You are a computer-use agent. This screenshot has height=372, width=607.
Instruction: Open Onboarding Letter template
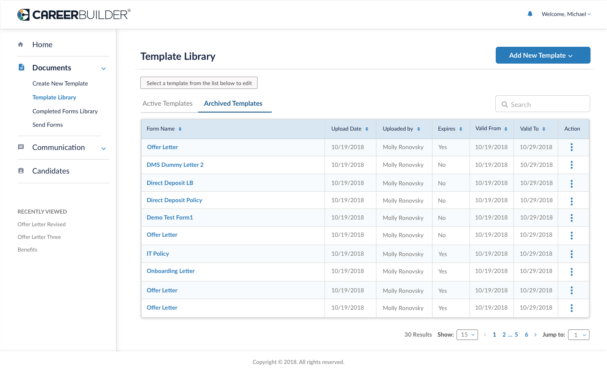(x=171, y=271)
